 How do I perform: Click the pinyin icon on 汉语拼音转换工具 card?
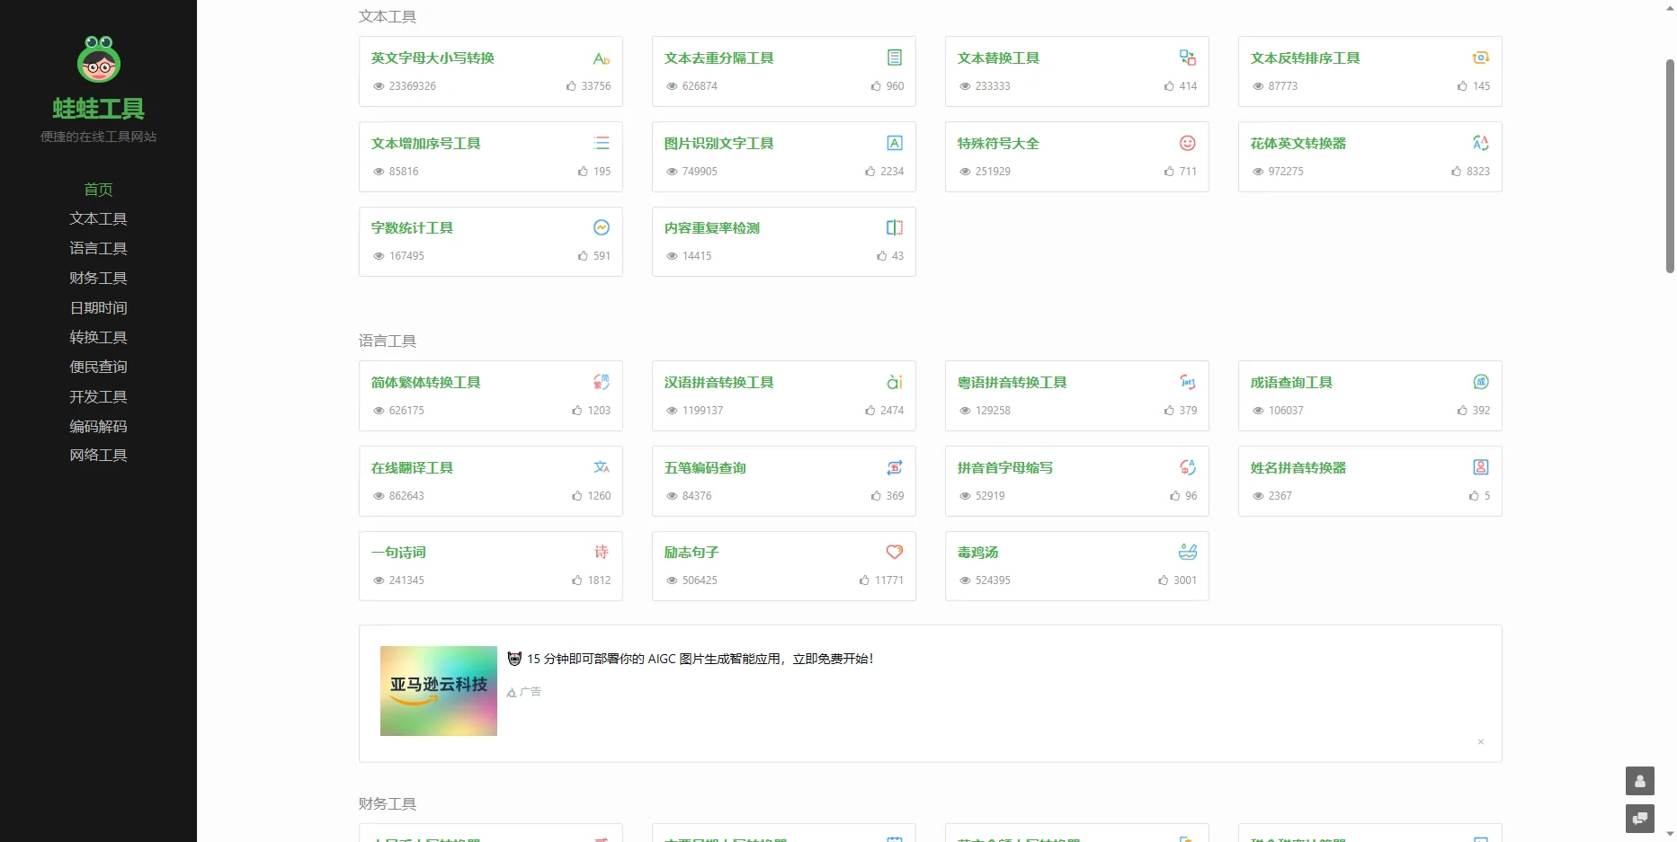tap(895, 382)
